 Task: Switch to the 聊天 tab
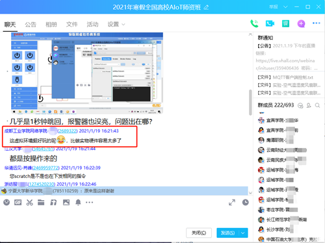click(x=10, y=25)
